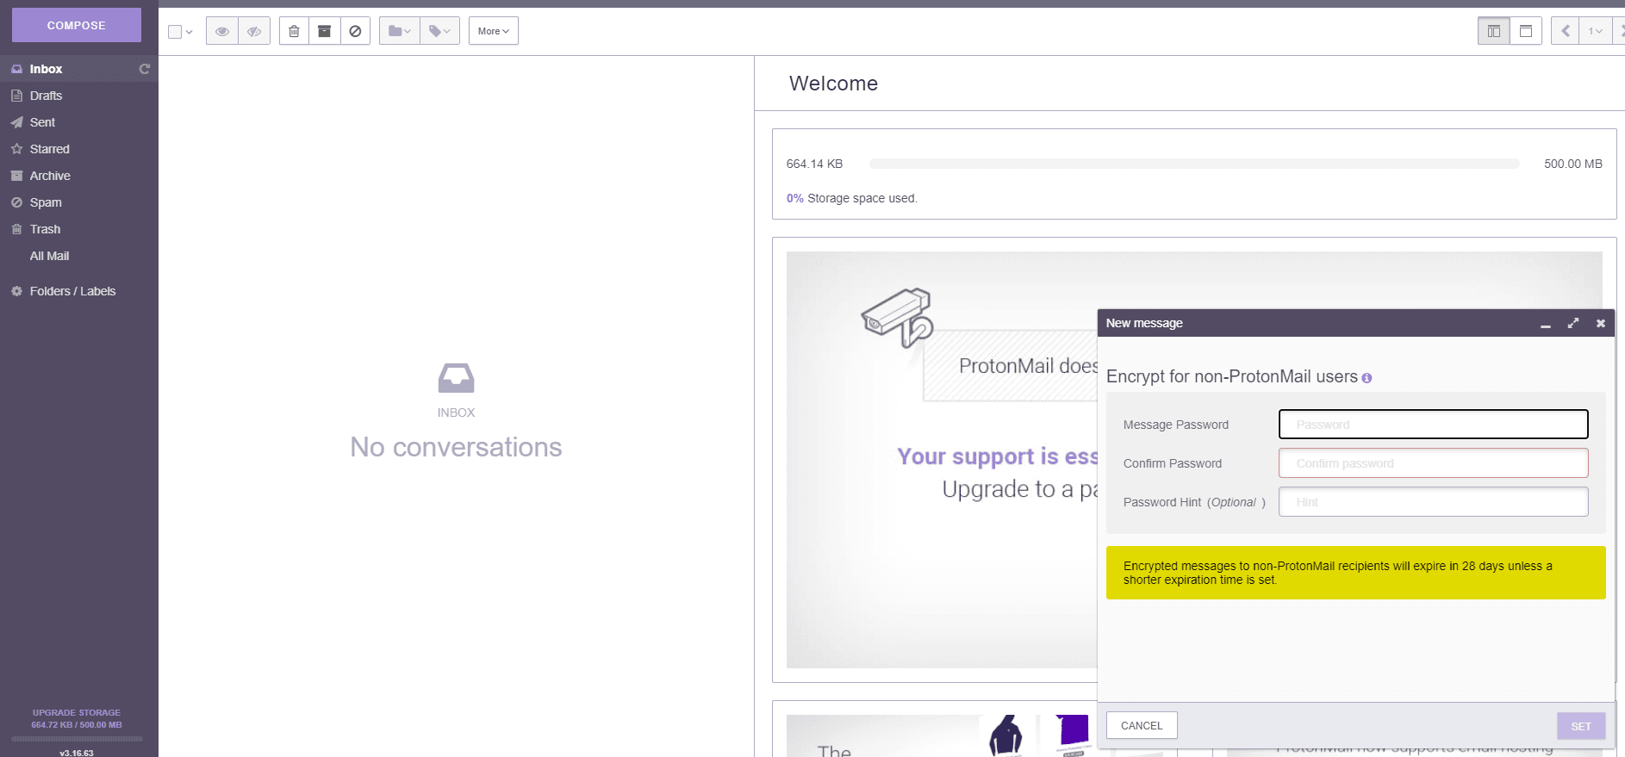Viewport: 1625px width, 757px height.
Task: Click the trash can toolbar icon
Action: (x=294, y=31)
